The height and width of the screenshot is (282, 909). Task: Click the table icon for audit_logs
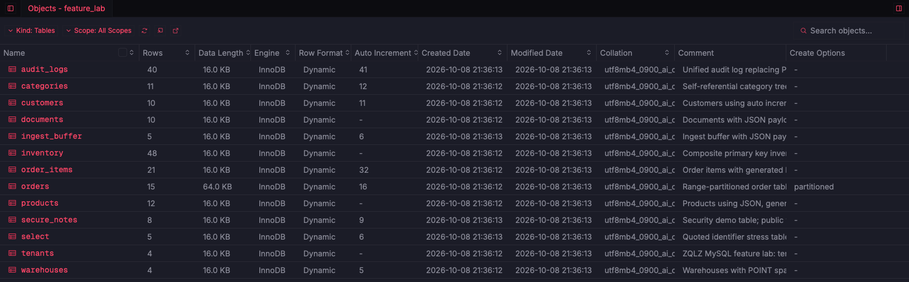pyautogui.click(x=12, y=70)
